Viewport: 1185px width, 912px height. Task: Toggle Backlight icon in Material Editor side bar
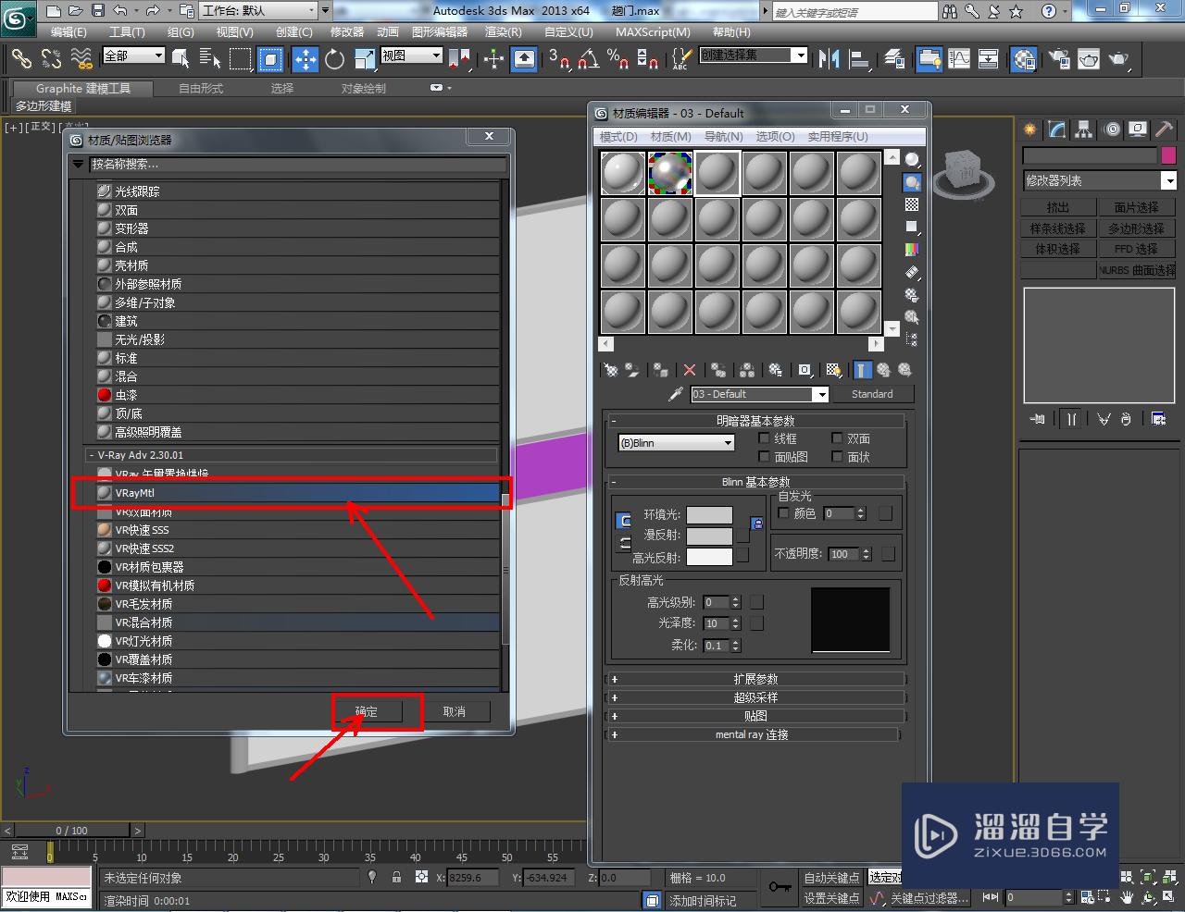point(912,182)
